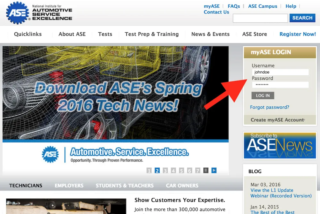Click into the Username field

[x=280, y=72]
